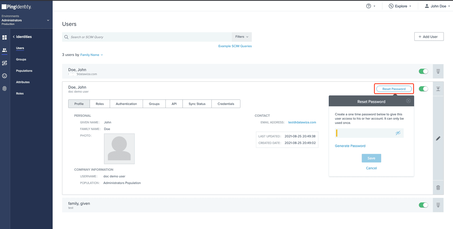453x229 pixels.
Task: Edit the user with the pencil icon
Action: tap(438, 138)
